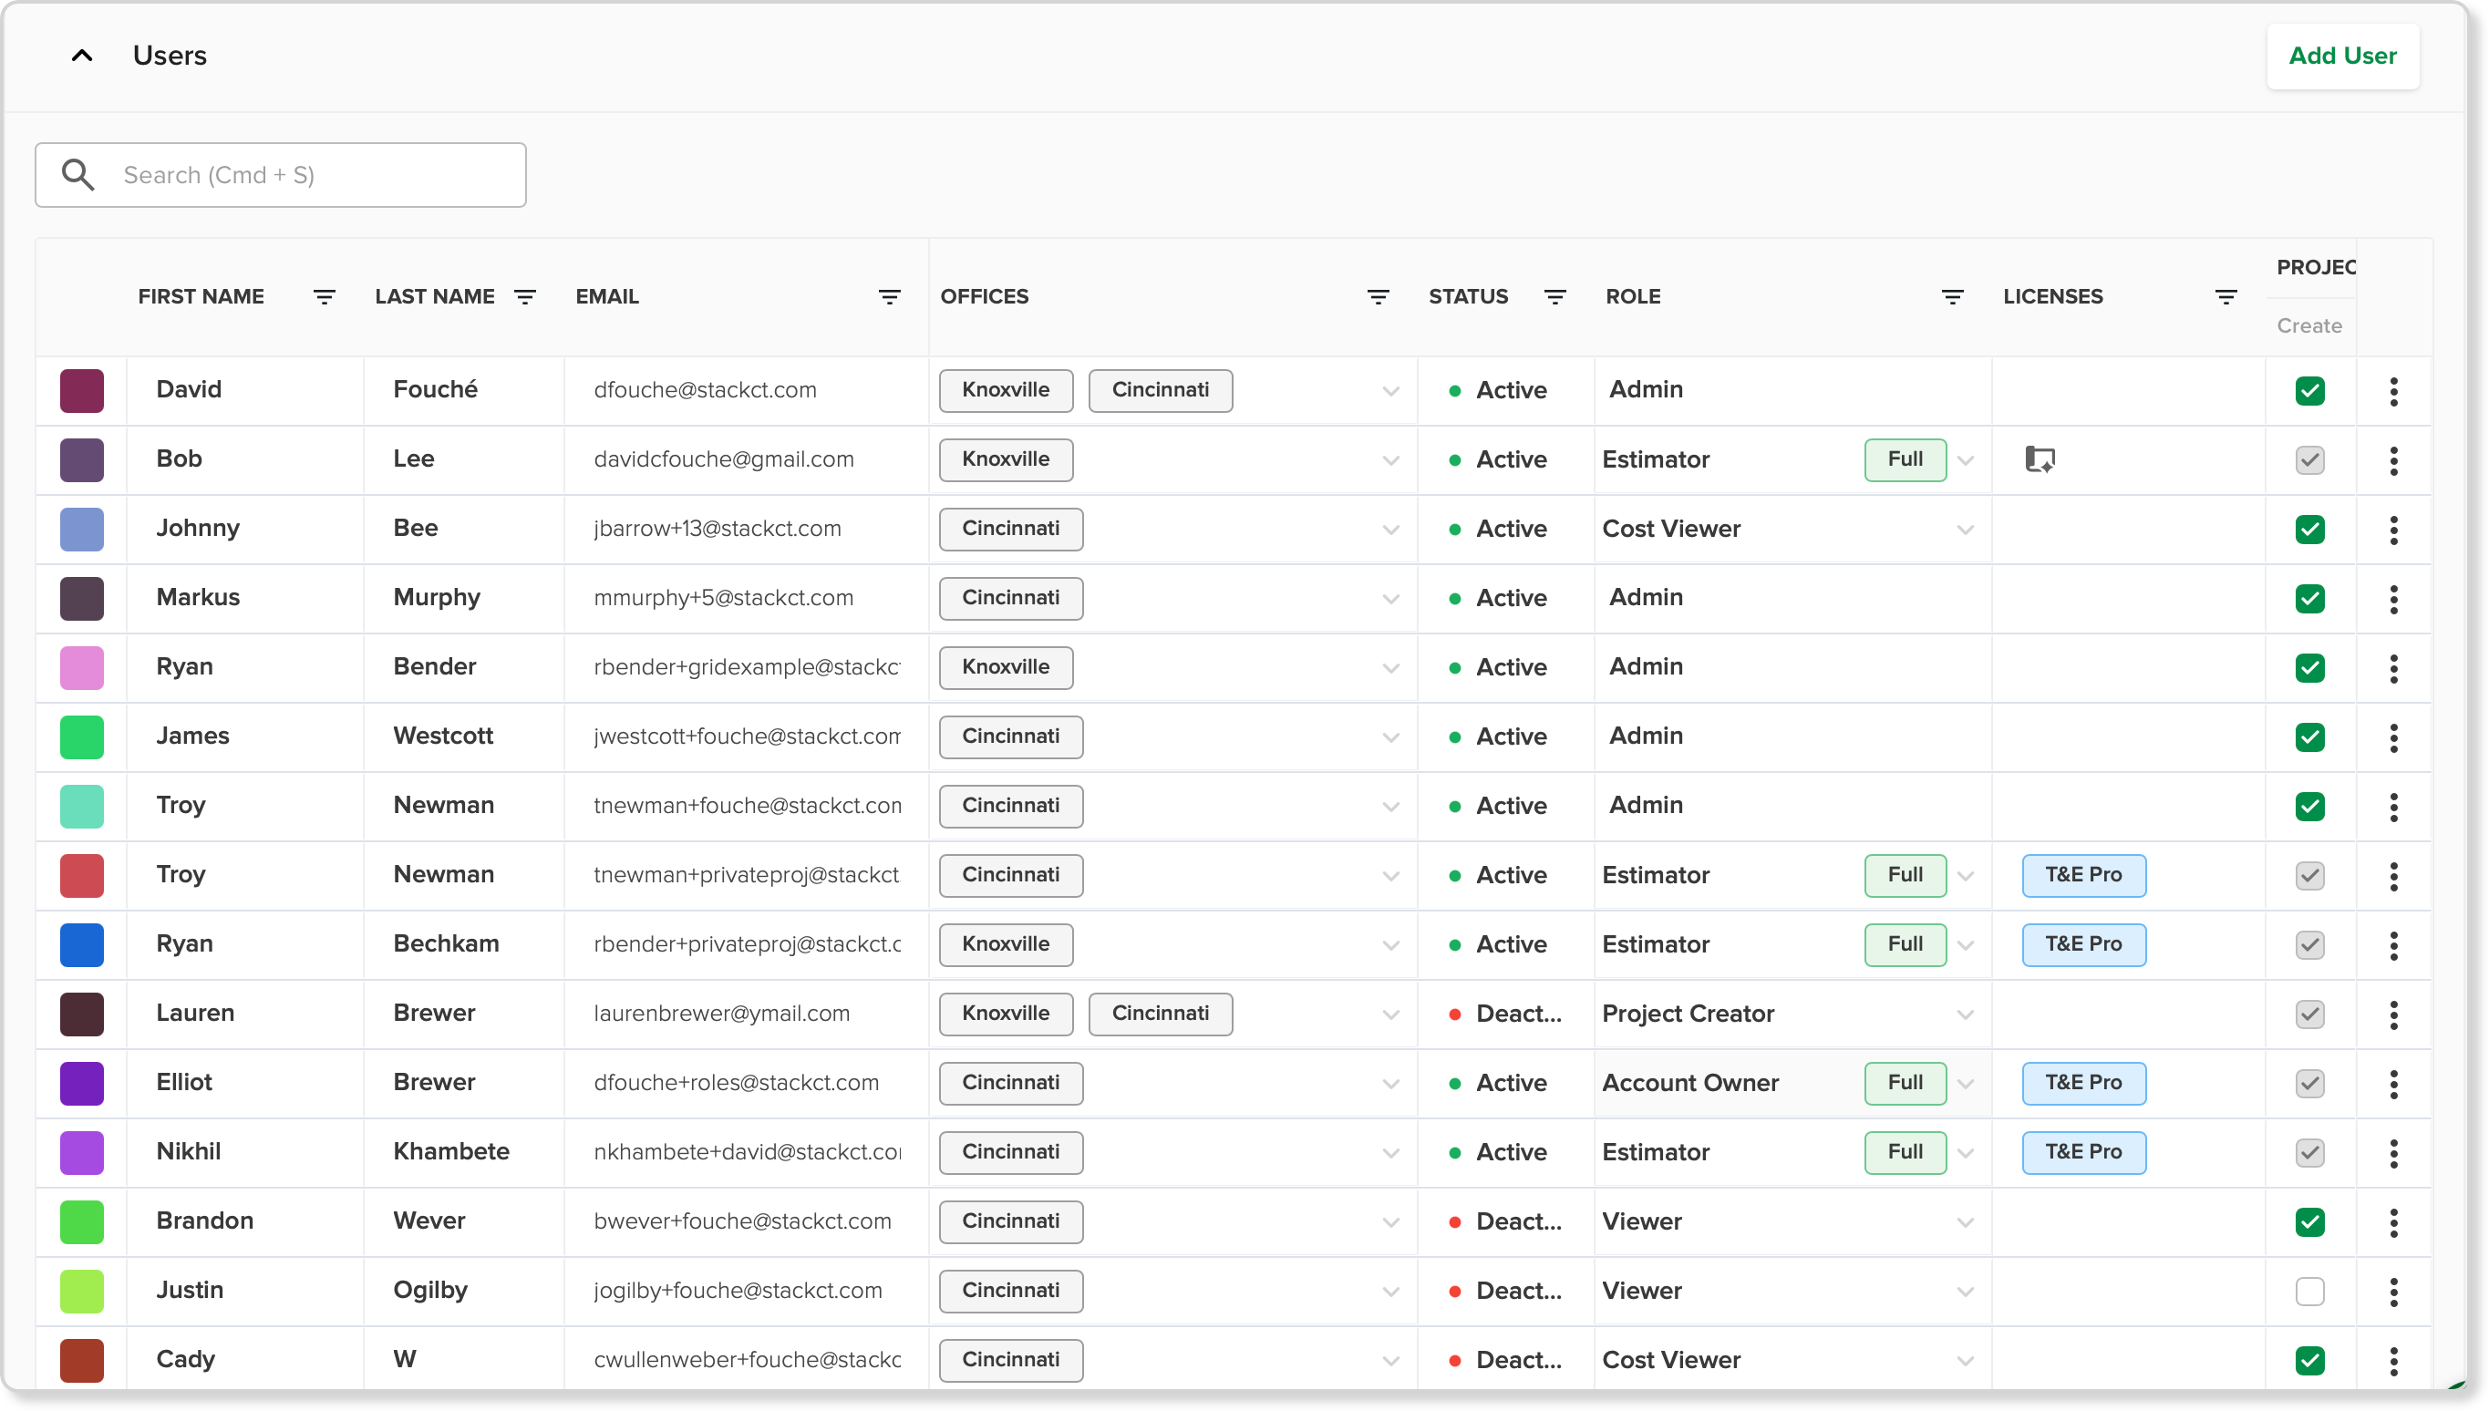
Task: Open the First Name column filter
Action: click(x=324, y=296)
